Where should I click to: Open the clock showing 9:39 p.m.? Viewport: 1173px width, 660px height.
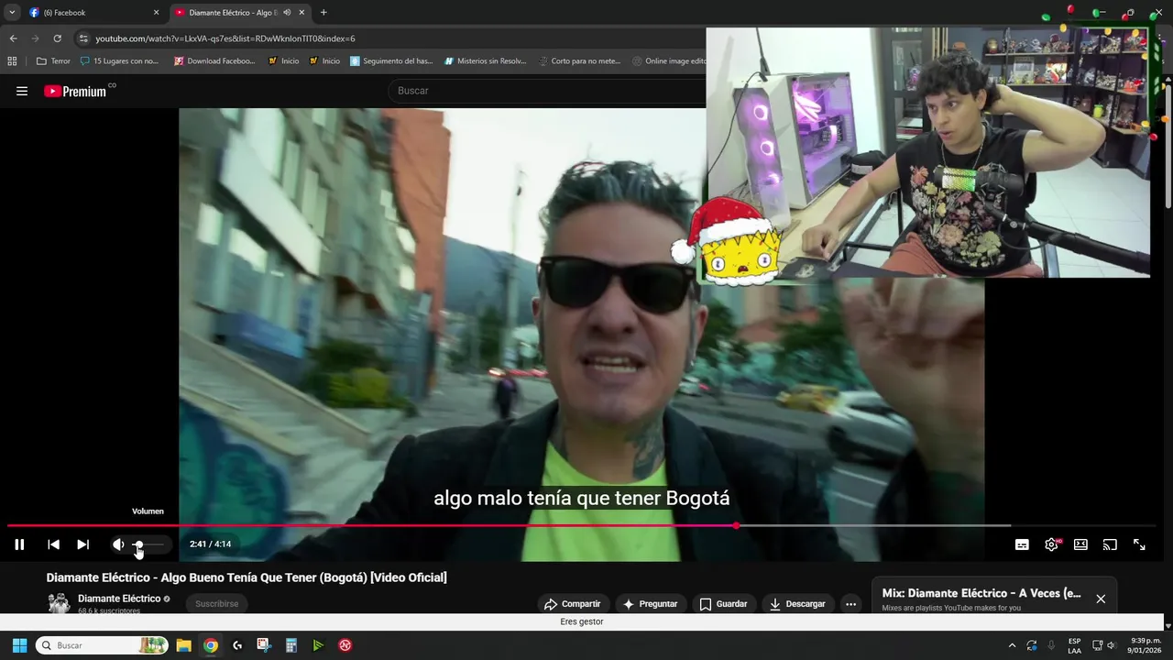pos(1146,645)
